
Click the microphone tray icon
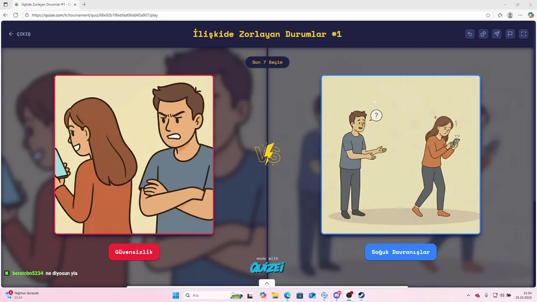(x=486, y=295)
